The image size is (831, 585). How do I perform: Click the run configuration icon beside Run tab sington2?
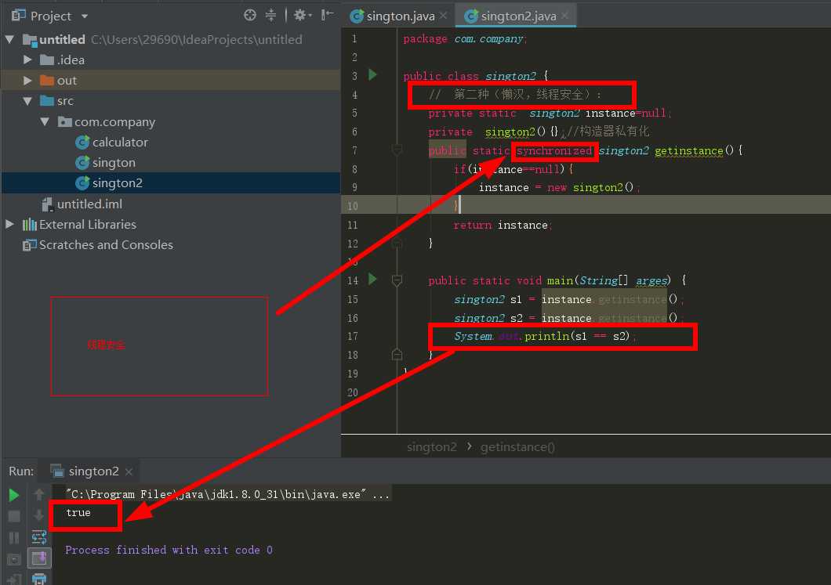tap(56, 471)
